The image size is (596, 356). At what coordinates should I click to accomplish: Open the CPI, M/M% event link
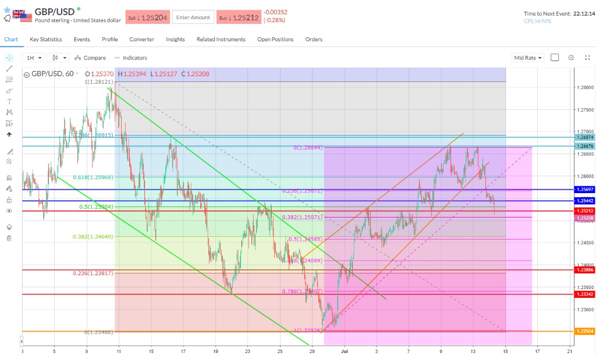[537, 21]
